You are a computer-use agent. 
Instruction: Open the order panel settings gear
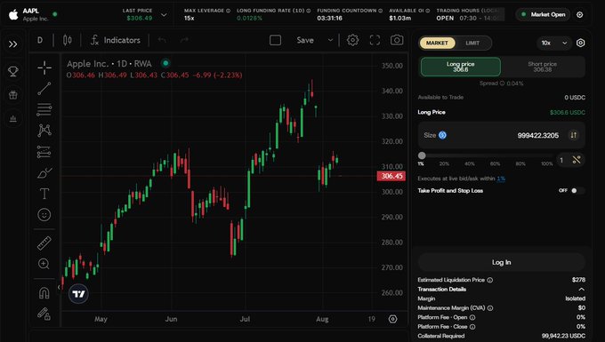(580, 43)
